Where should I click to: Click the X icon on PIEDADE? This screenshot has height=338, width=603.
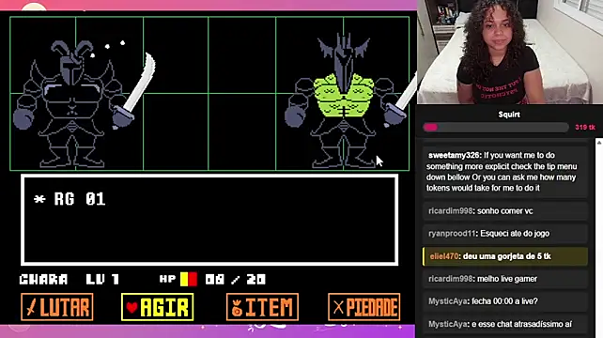click(x=338, y=307)
